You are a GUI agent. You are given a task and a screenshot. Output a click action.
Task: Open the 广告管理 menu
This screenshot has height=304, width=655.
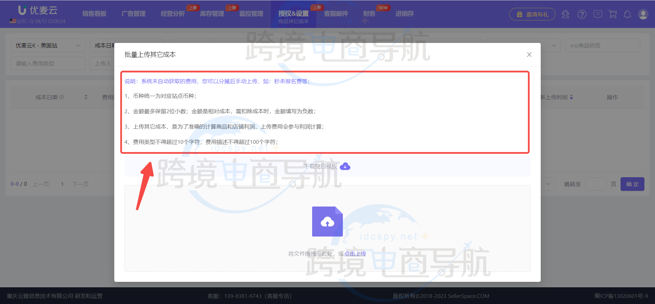(133, 14)
